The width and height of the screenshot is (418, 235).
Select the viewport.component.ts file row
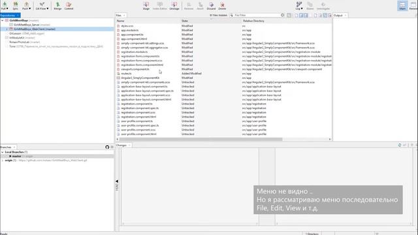pyautogui.click(x=224, y=69)
